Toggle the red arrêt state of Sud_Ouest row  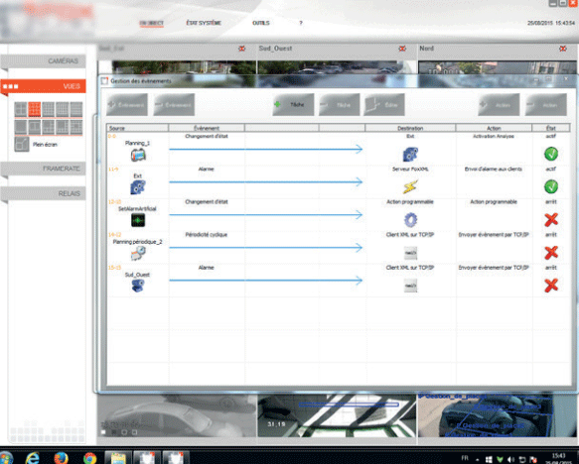click(x=551, y=286)
